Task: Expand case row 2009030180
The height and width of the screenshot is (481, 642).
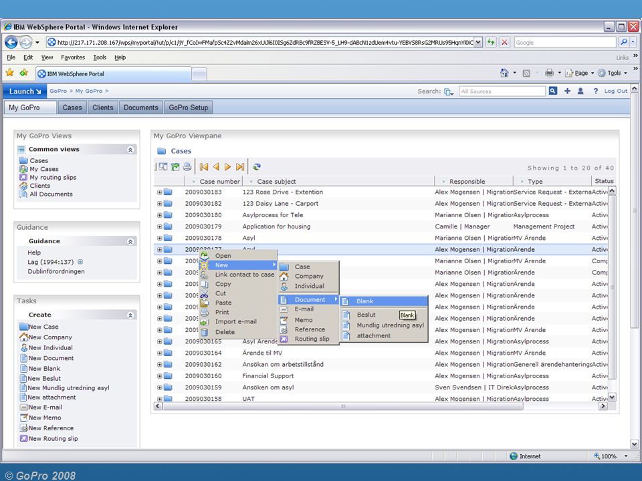Action: pos(159,214)
